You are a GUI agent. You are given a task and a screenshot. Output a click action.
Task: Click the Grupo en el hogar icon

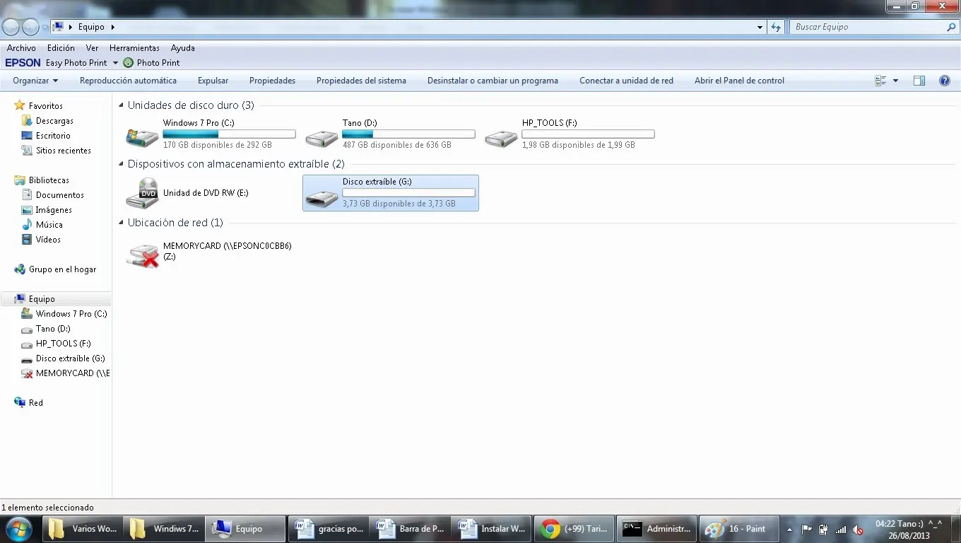coord(20,269)
